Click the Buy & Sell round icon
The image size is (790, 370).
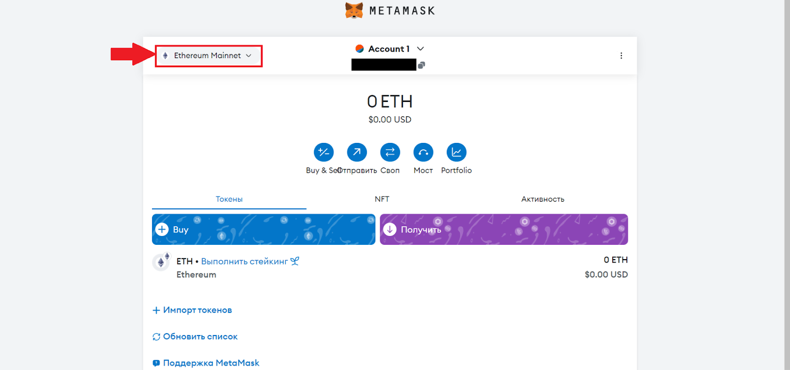pos(323,152)
